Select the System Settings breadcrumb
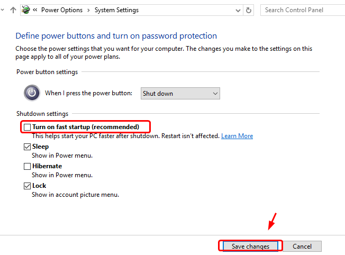 (x=116, y=10)
